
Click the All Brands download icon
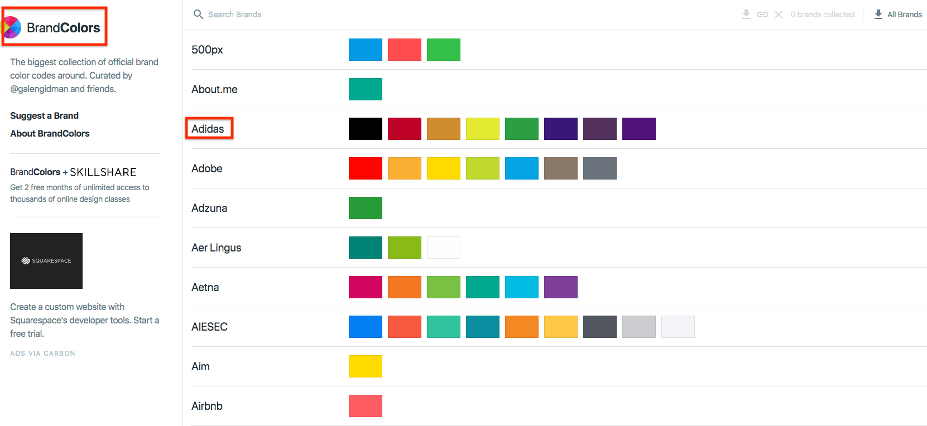click(x=878, y=14)
